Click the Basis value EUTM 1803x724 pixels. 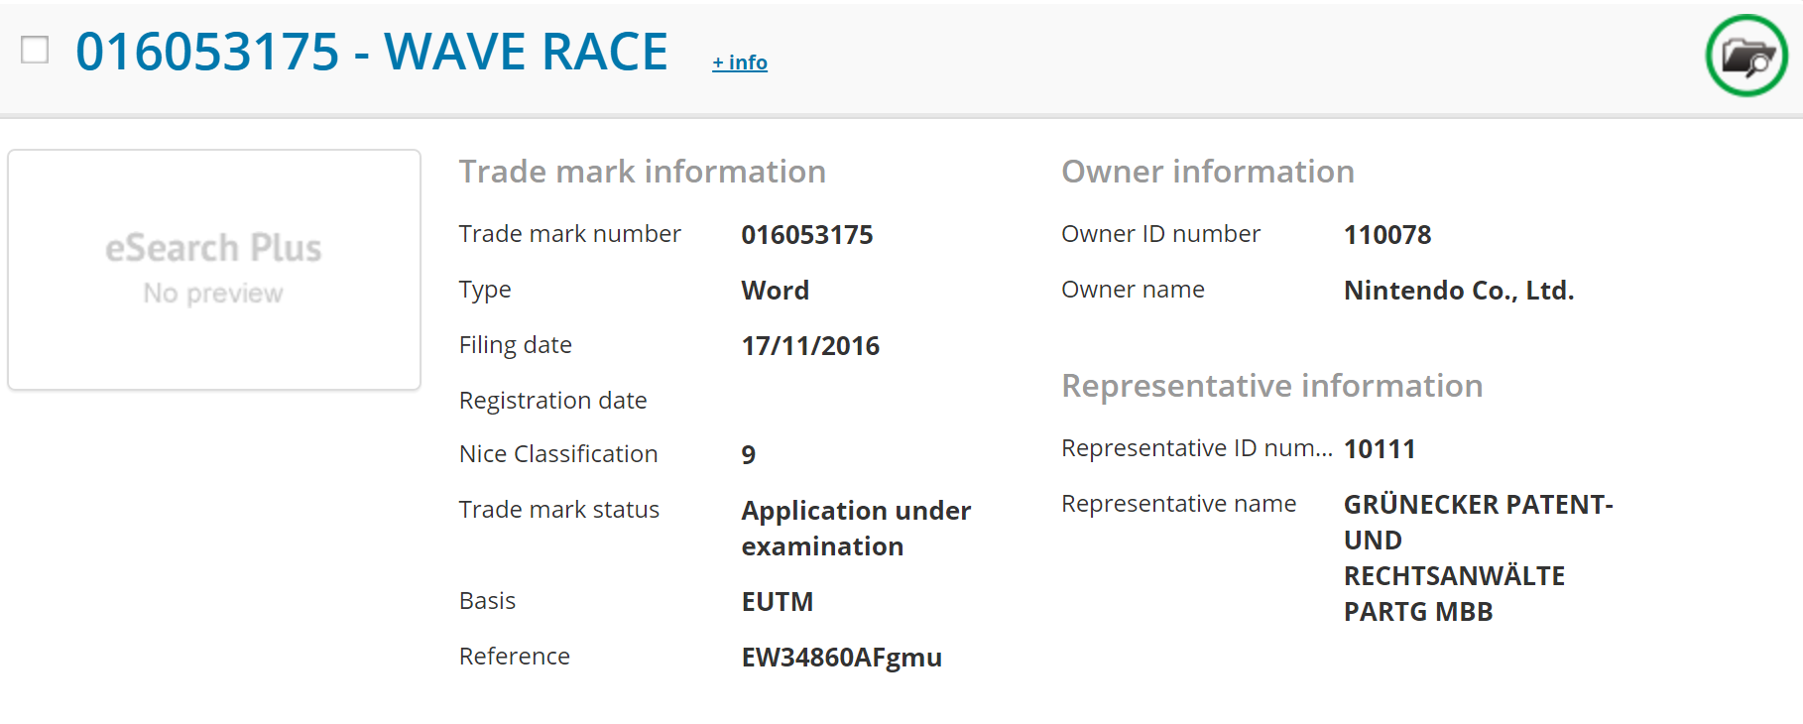coord(777,602)
